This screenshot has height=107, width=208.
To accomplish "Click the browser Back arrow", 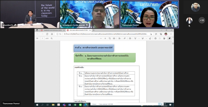I will tap(38, 34).
